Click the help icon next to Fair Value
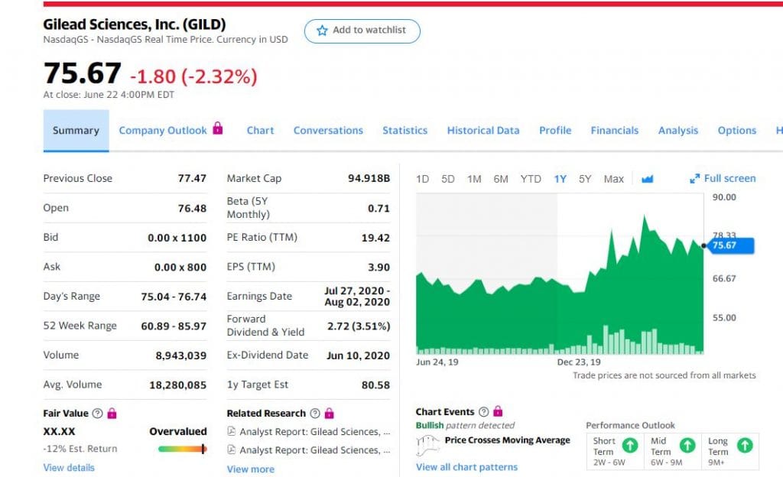 pyautogui.click(x=98, y=413)
